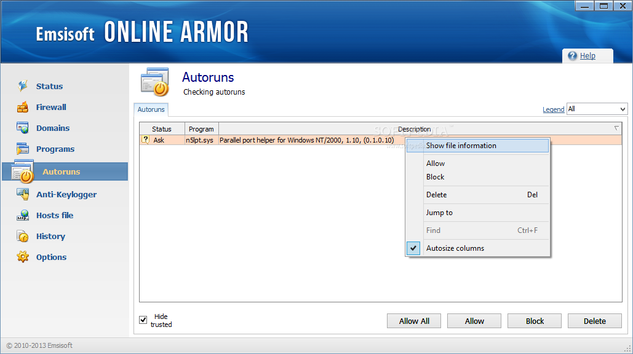This screenshot has width=633, height=354.
Task: Click the Autoruns power icon in sidebar
Action: click(23, 171)
